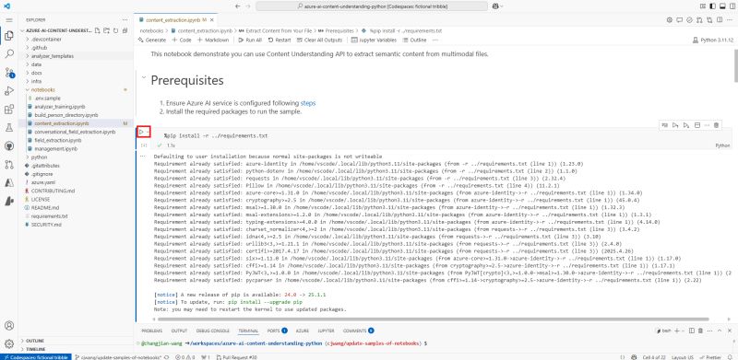Select the Python 3.11.12 kernel picker

(x=713, y=41)
